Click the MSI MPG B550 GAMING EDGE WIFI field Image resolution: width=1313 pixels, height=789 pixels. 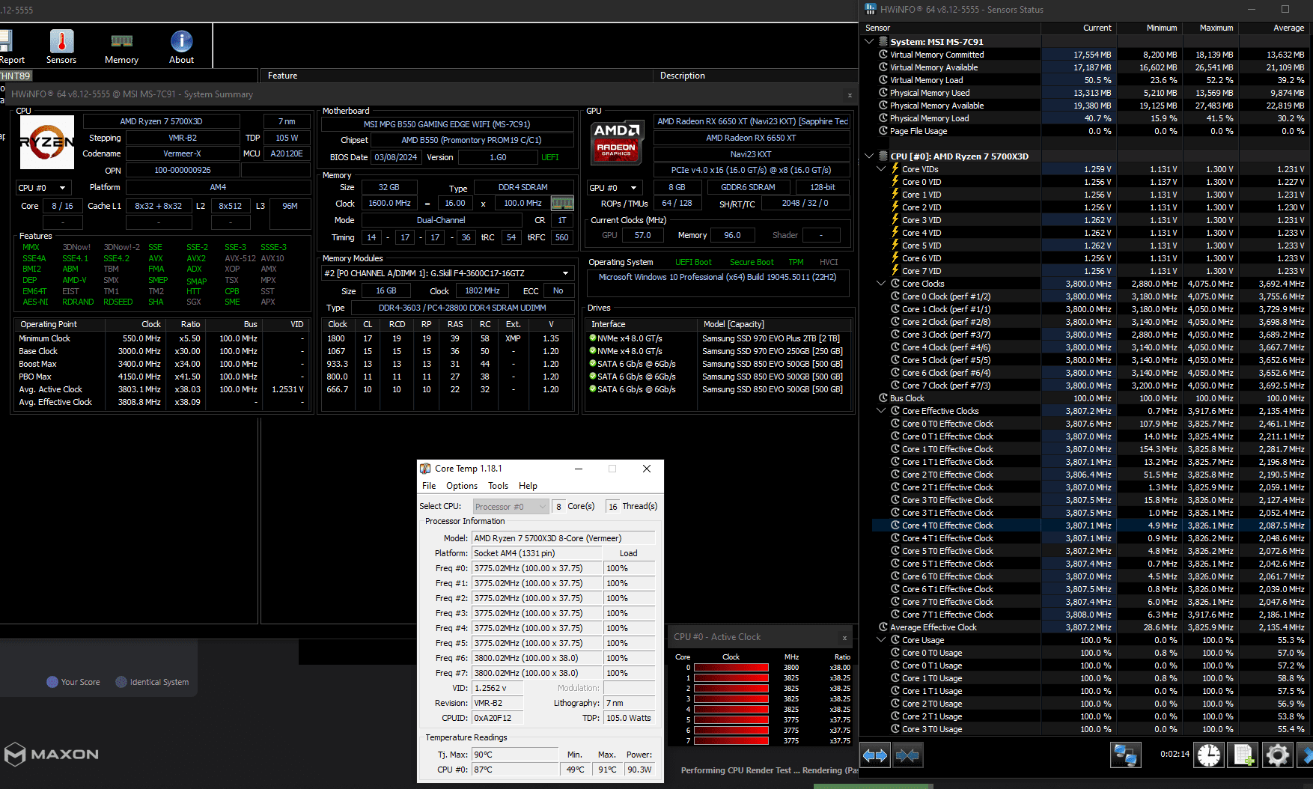click(x=447, y=124)
